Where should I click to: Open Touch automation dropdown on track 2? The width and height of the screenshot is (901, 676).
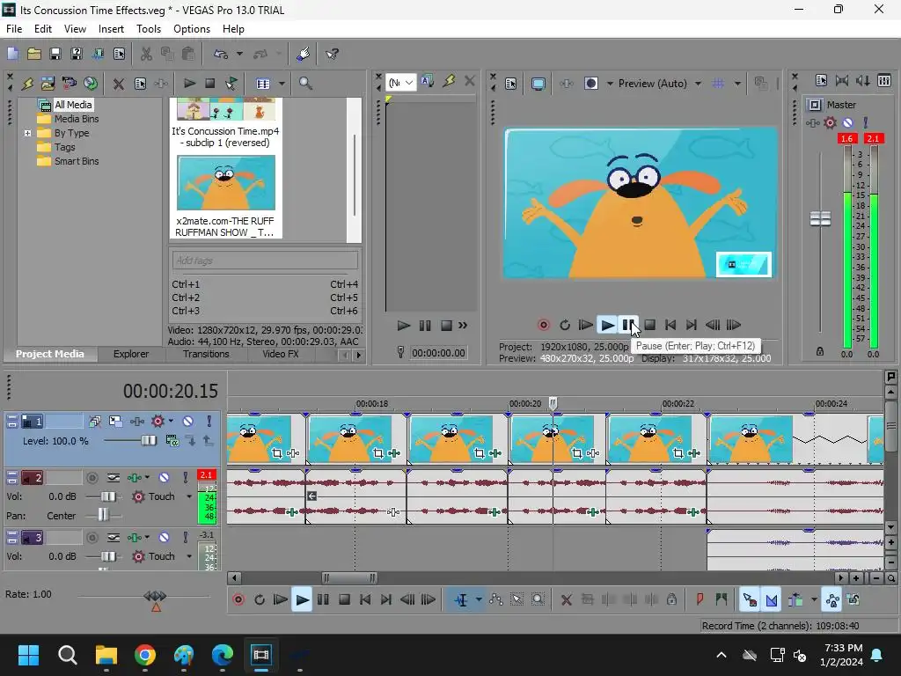[x=189, y=496]
